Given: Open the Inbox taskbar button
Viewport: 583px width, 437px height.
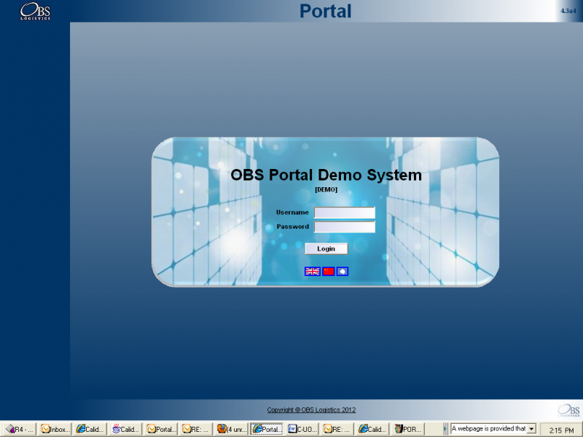Looking at the screenshot, I should pos(55,429).
